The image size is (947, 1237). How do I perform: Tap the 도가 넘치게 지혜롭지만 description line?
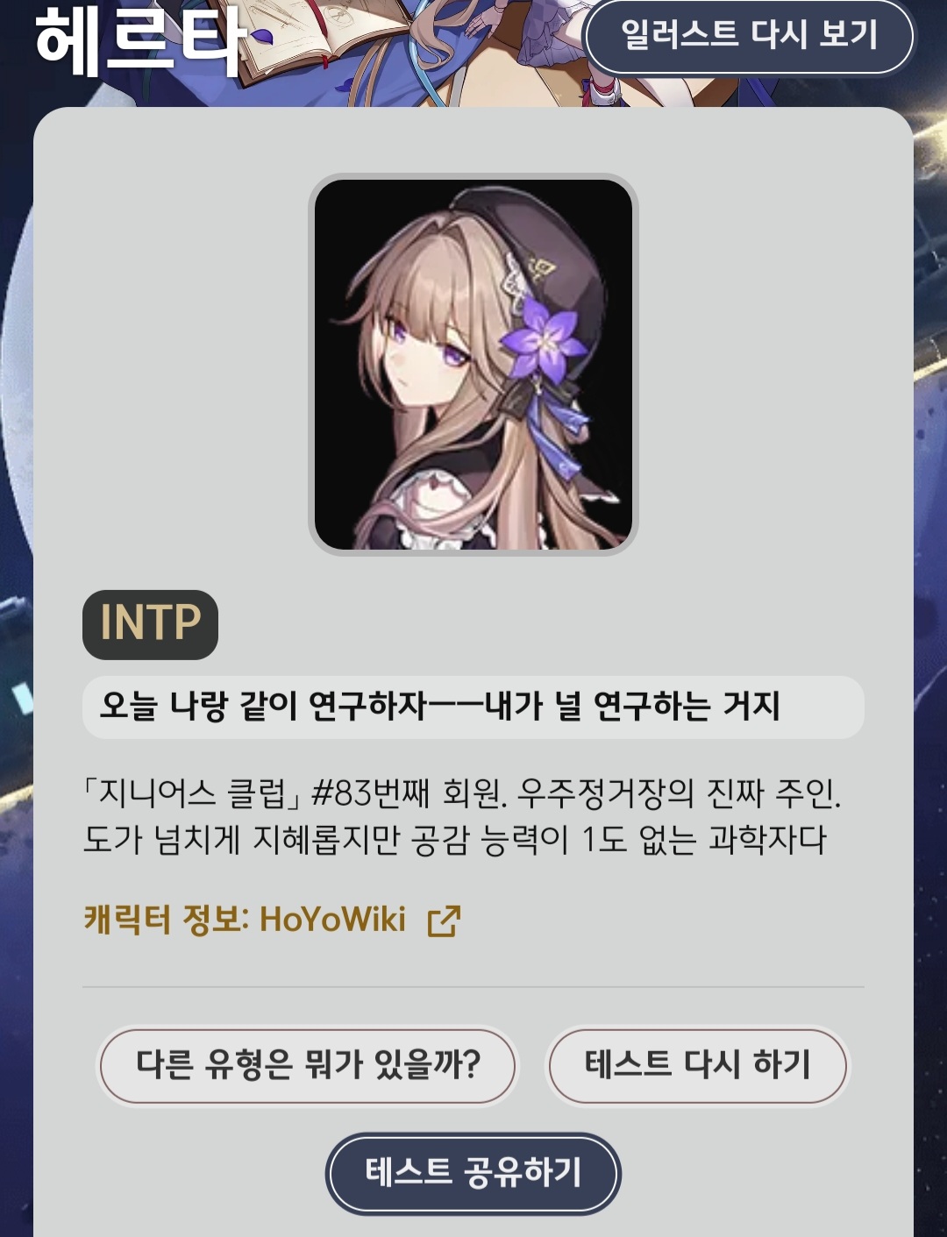click(x=455, y=840)
